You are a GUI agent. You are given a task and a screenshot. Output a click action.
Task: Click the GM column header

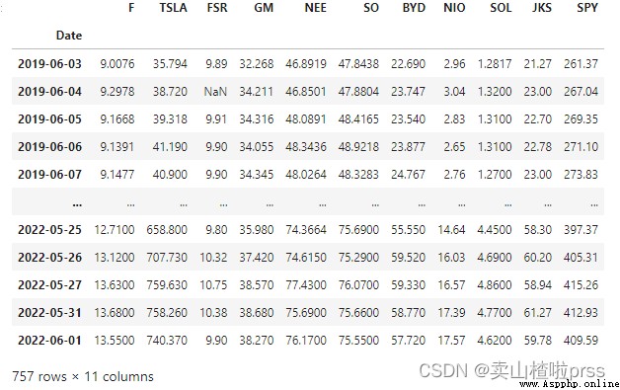264,8
